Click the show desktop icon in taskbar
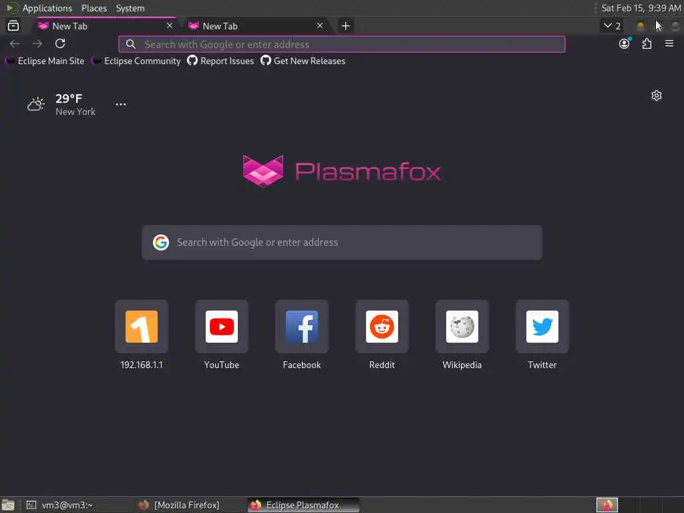 8,505
